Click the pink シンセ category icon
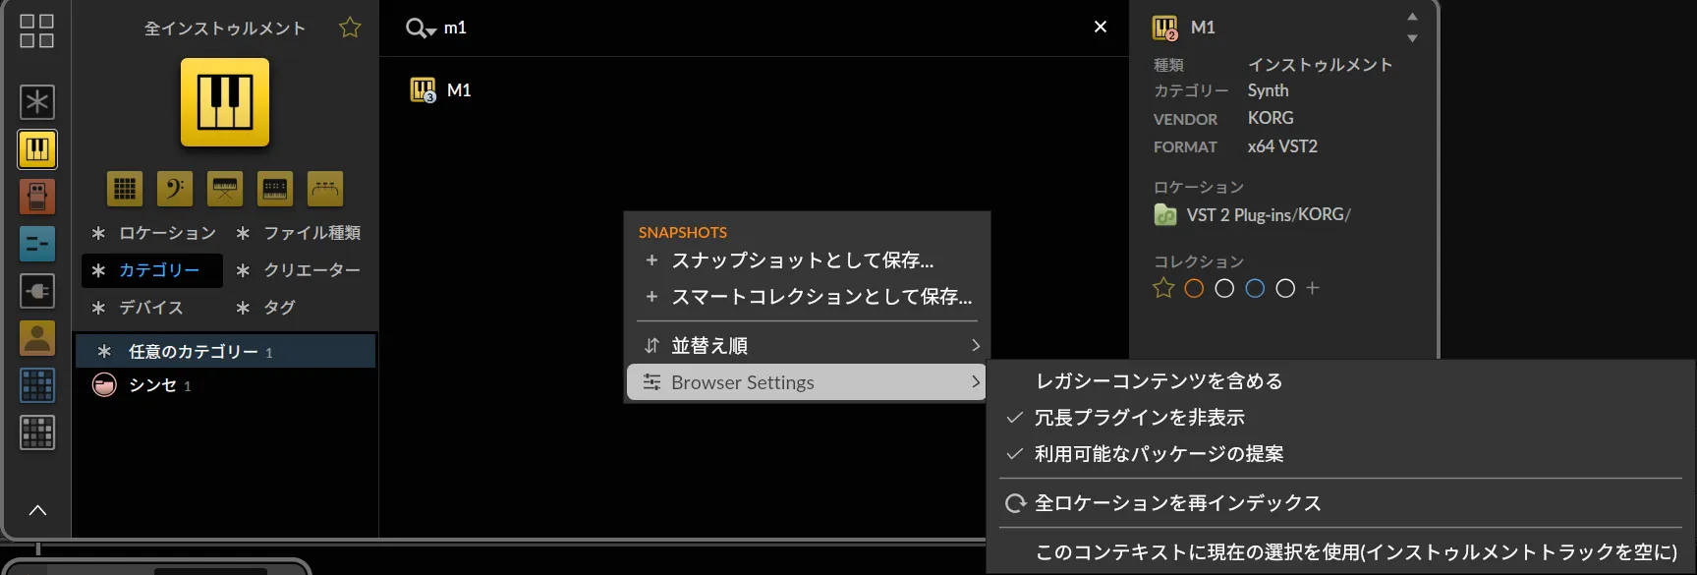This screenshot has width=1697, height=575. [x=104, y=385]
